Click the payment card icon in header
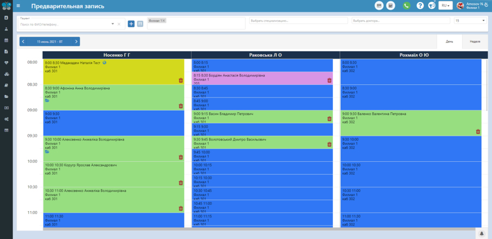 click(x=379, y=5)
